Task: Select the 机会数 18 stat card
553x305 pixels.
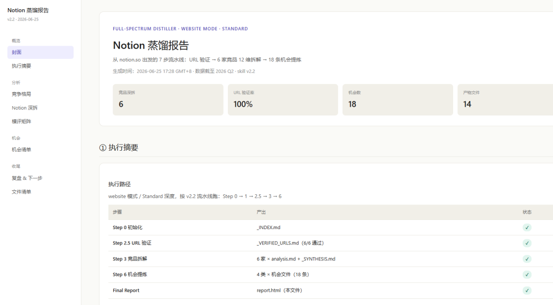Action: tap(397, 99)
